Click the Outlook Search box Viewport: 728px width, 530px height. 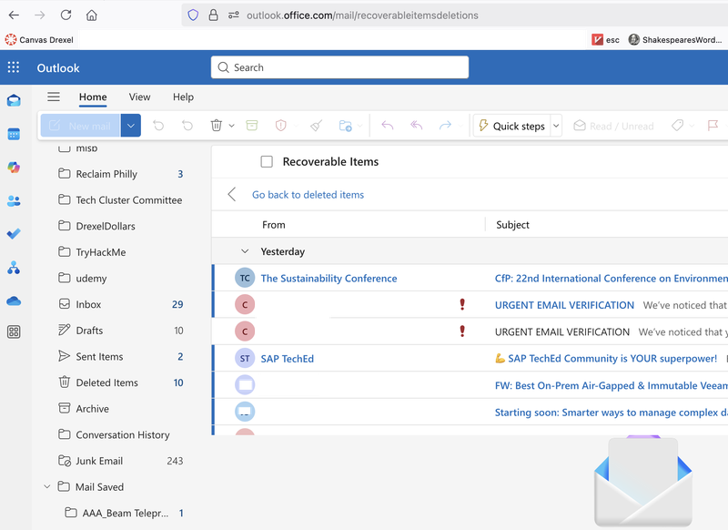click(340, 67)
